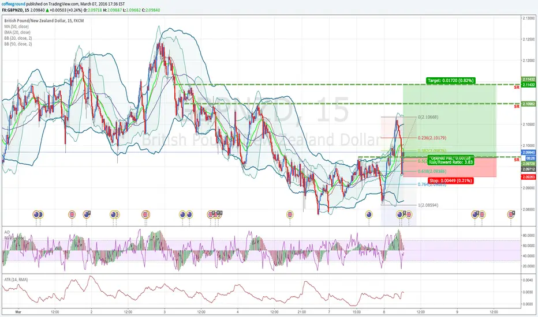Image resolution: width=538 pixels, height=317 pixels.
Task: Select the BB (50, close, 2) indicator label
Action: [18, 44]
